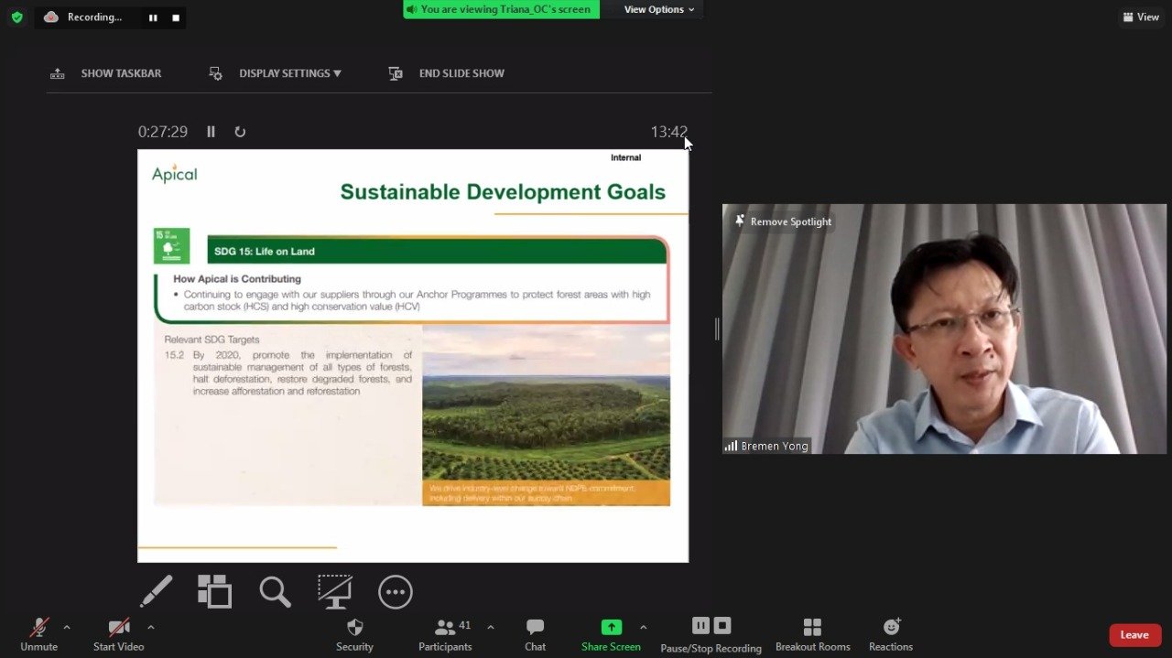Open Breakout Rooms

812,635
